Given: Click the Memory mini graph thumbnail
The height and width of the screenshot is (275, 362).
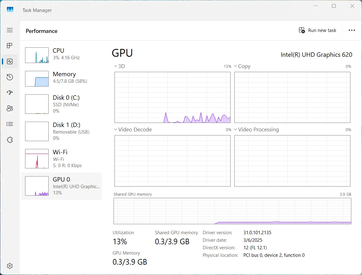Looking at the screenshot, I should click(37, 79).
